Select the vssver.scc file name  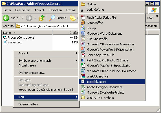(15, 42)
